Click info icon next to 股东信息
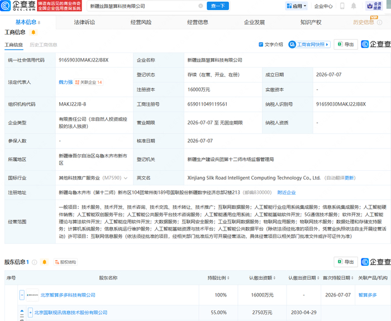The height and width of the screenshot is (321, 391). point(35,262)
